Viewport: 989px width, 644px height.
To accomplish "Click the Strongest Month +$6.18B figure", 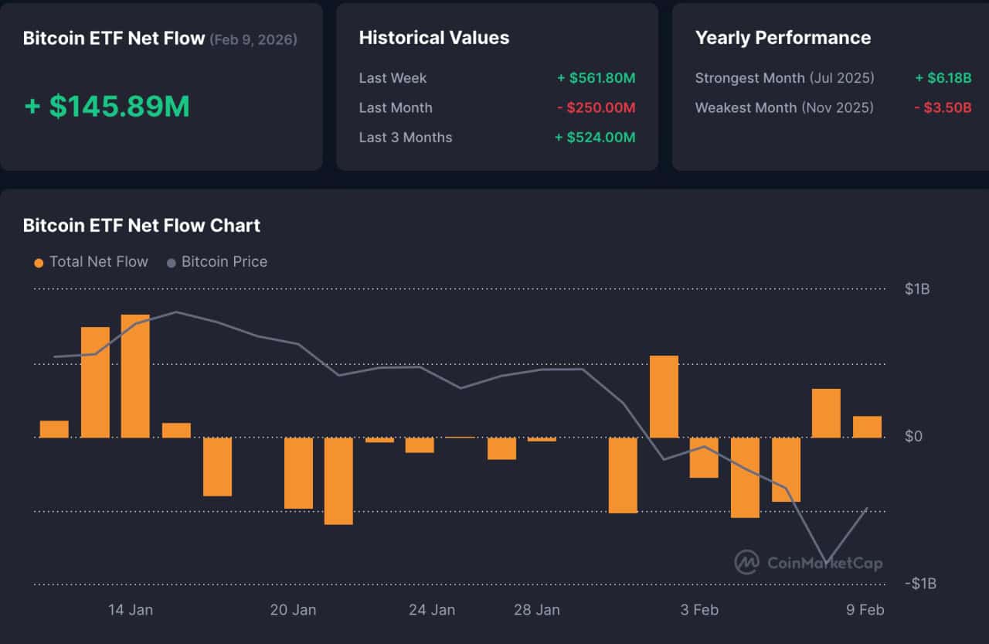I will click(943, 78).
